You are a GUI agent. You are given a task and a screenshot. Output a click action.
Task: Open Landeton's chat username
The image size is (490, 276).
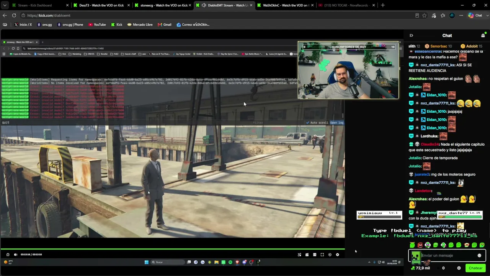[423, 191]
